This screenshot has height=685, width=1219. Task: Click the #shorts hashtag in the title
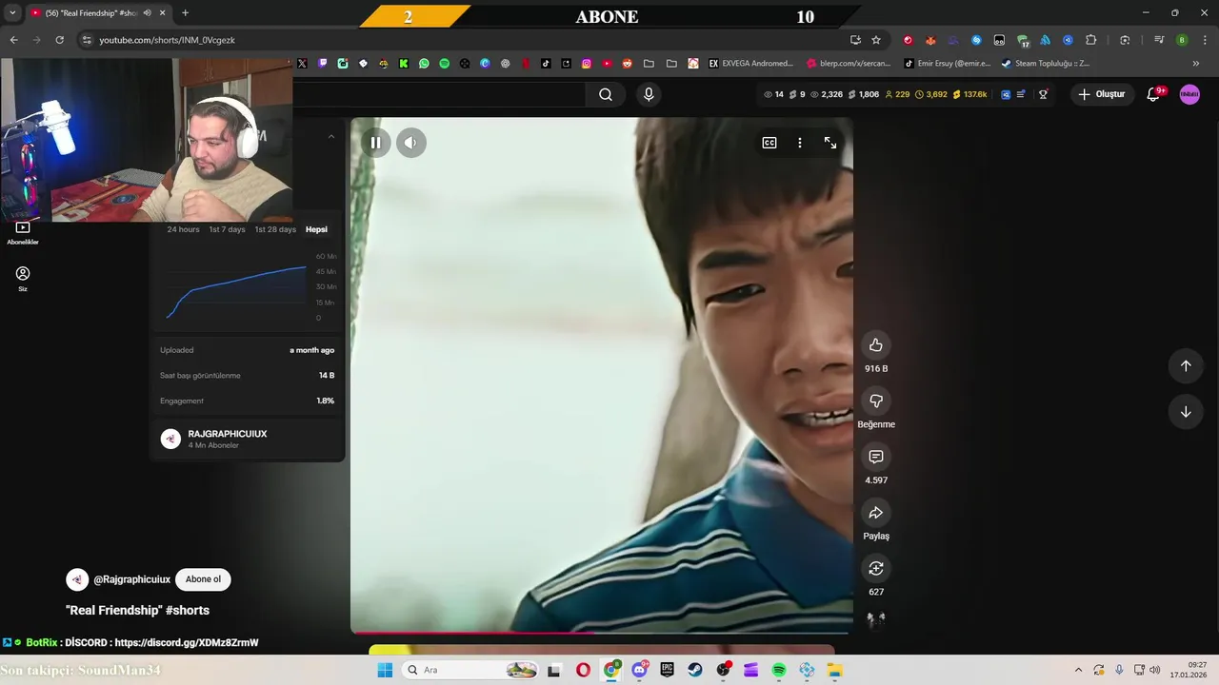(188, 610)
